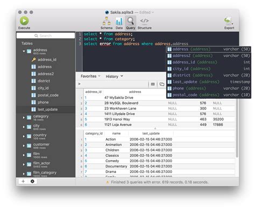The image size is (255, 209).
Task: Click the address_id column header
Action: point(93,92)
